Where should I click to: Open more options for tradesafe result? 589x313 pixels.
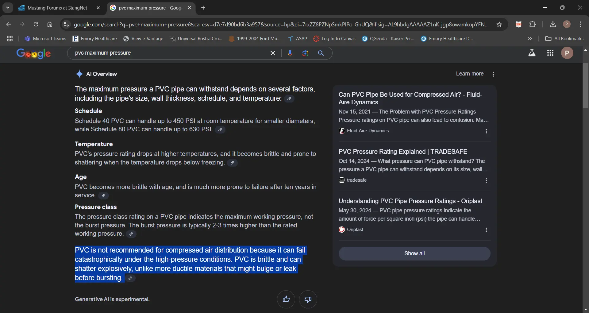click(486, 180)
